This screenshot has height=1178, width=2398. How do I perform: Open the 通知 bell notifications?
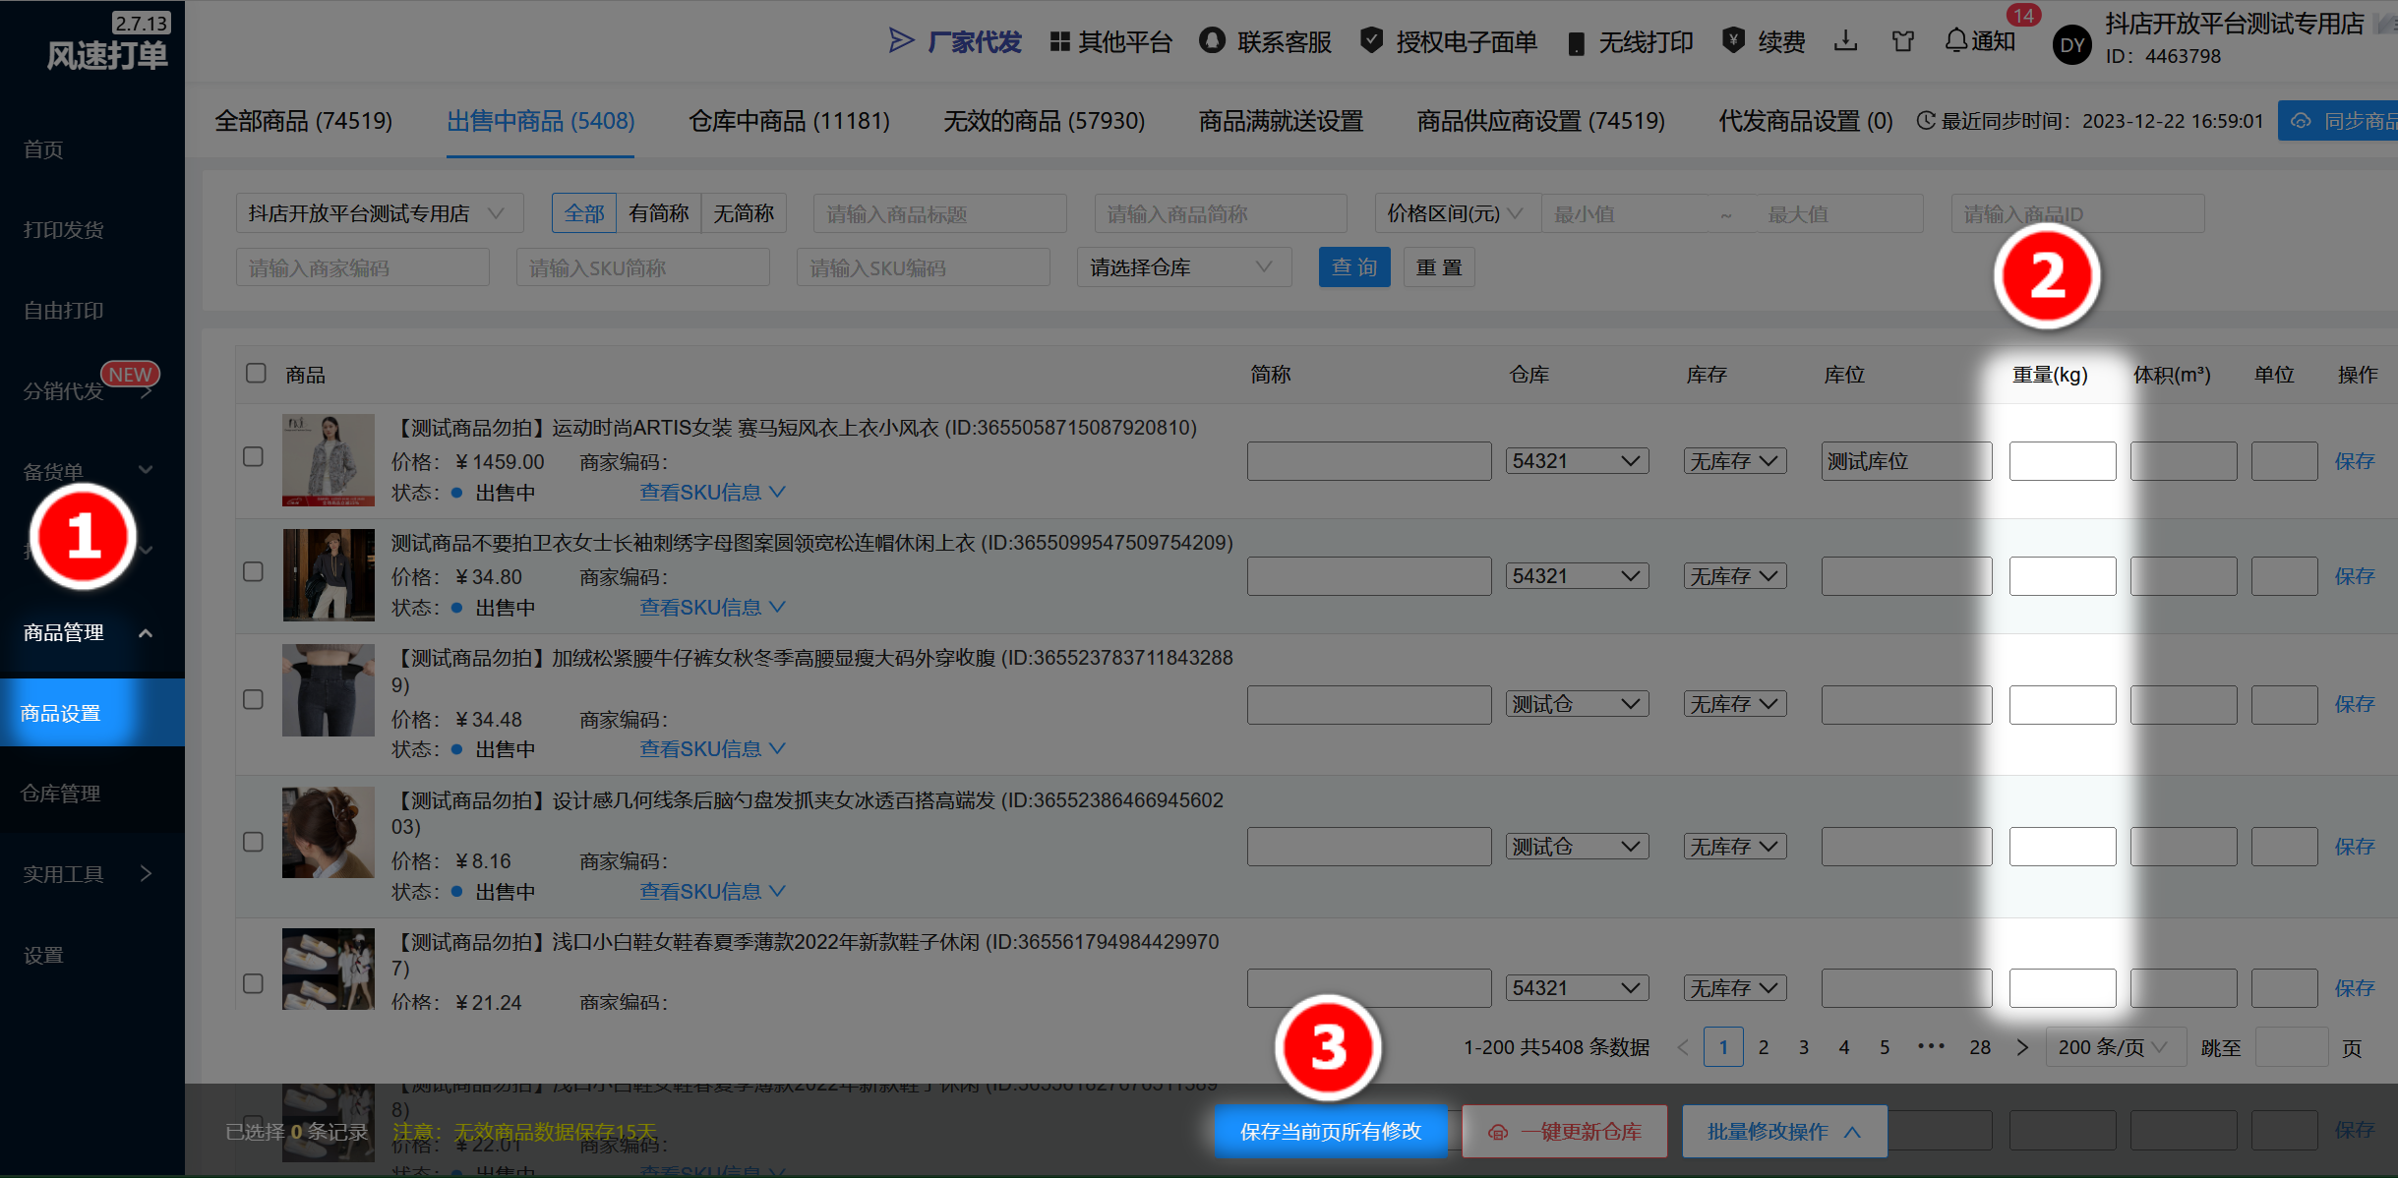coord(1980,40)
